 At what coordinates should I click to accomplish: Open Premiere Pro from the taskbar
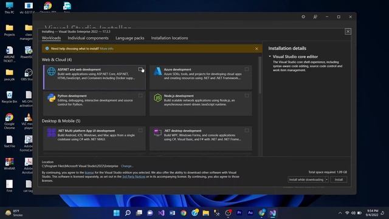pos(239,213)
